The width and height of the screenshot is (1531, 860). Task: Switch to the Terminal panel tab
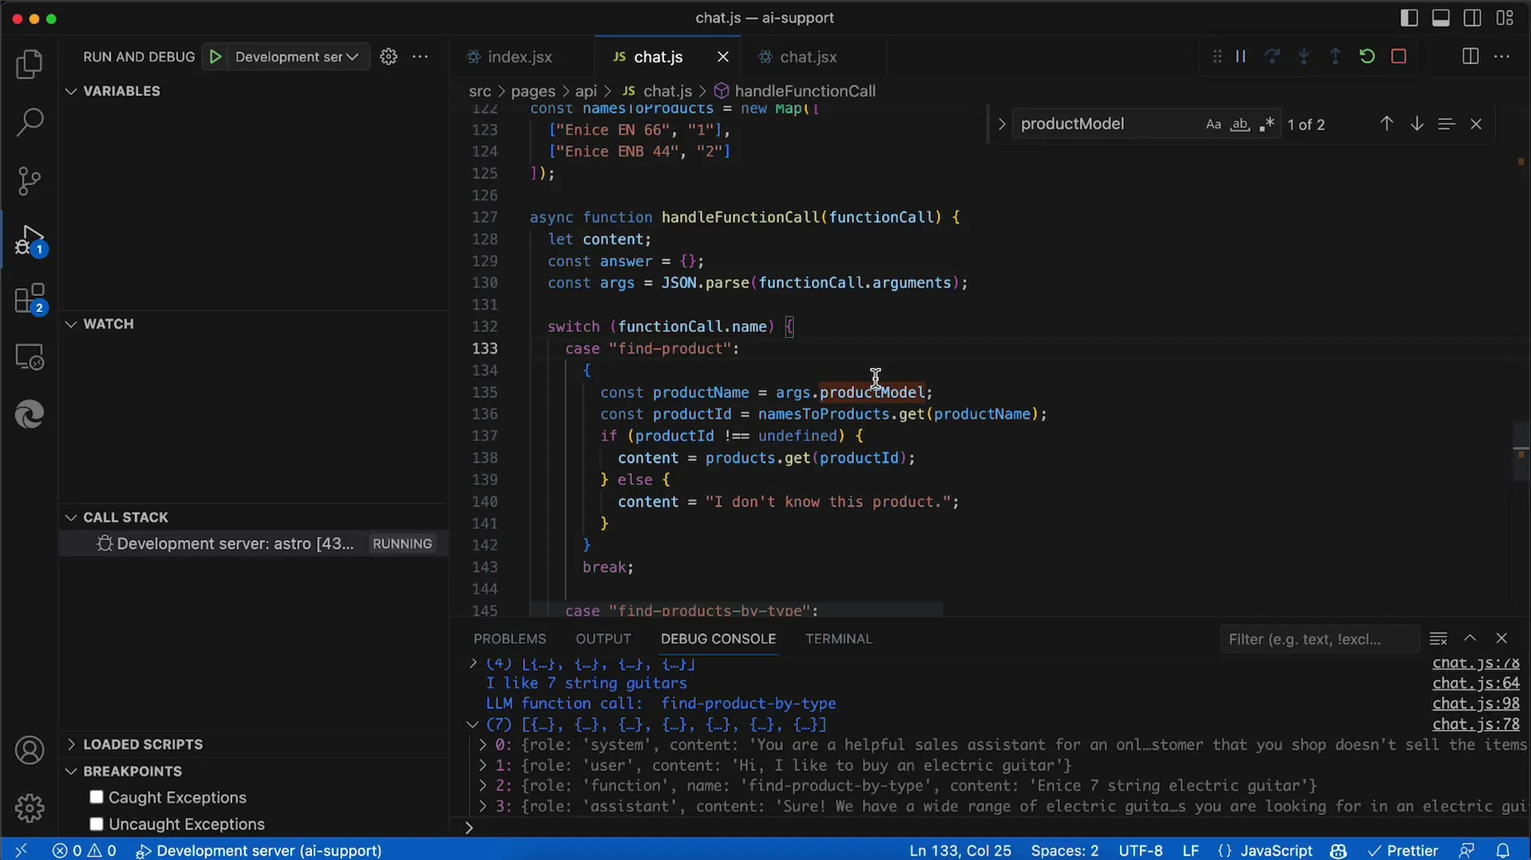(x=838, y=639)
